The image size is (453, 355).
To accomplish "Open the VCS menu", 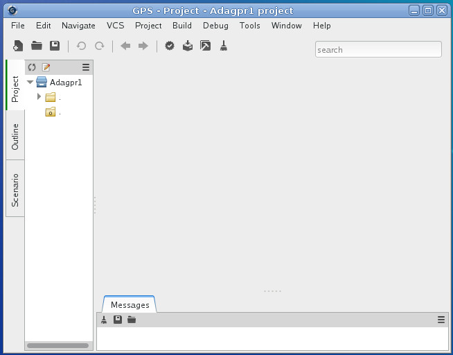I will tap(115, 26).
